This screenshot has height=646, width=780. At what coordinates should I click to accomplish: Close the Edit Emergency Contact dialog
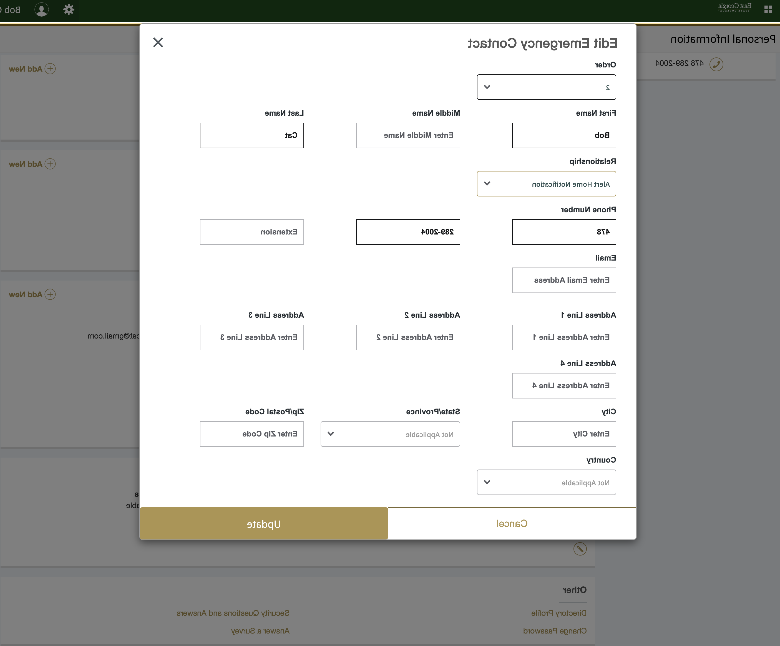tap(158, 42)
